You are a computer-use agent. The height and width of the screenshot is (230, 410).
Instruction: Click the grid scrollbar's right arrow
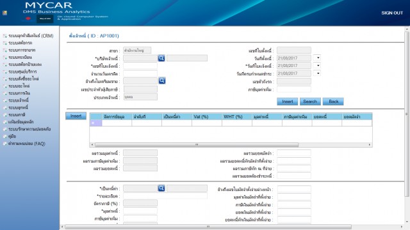tap(370, 144)
